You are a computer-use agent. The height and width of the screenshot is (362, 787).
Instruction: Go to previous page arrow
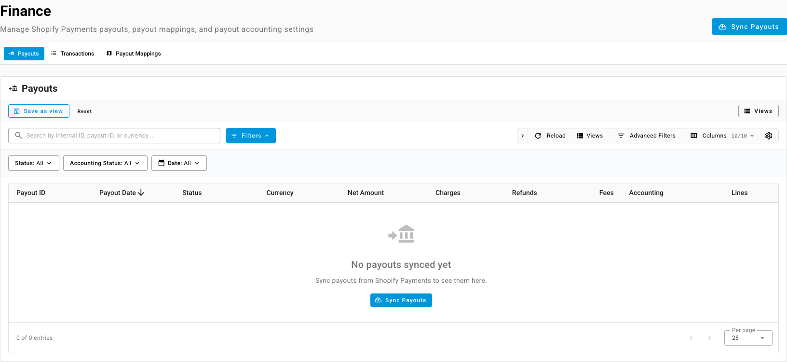click(692, 338)
